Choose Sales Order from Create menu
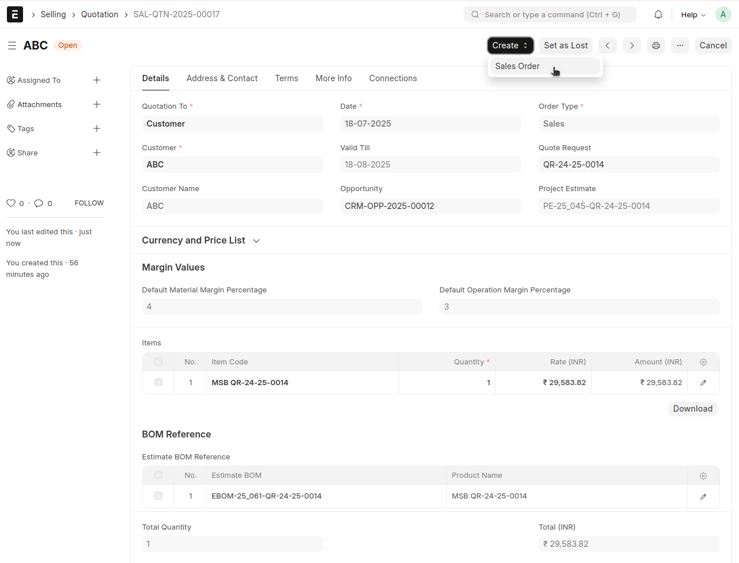739x563 pixels. [517, 66]
